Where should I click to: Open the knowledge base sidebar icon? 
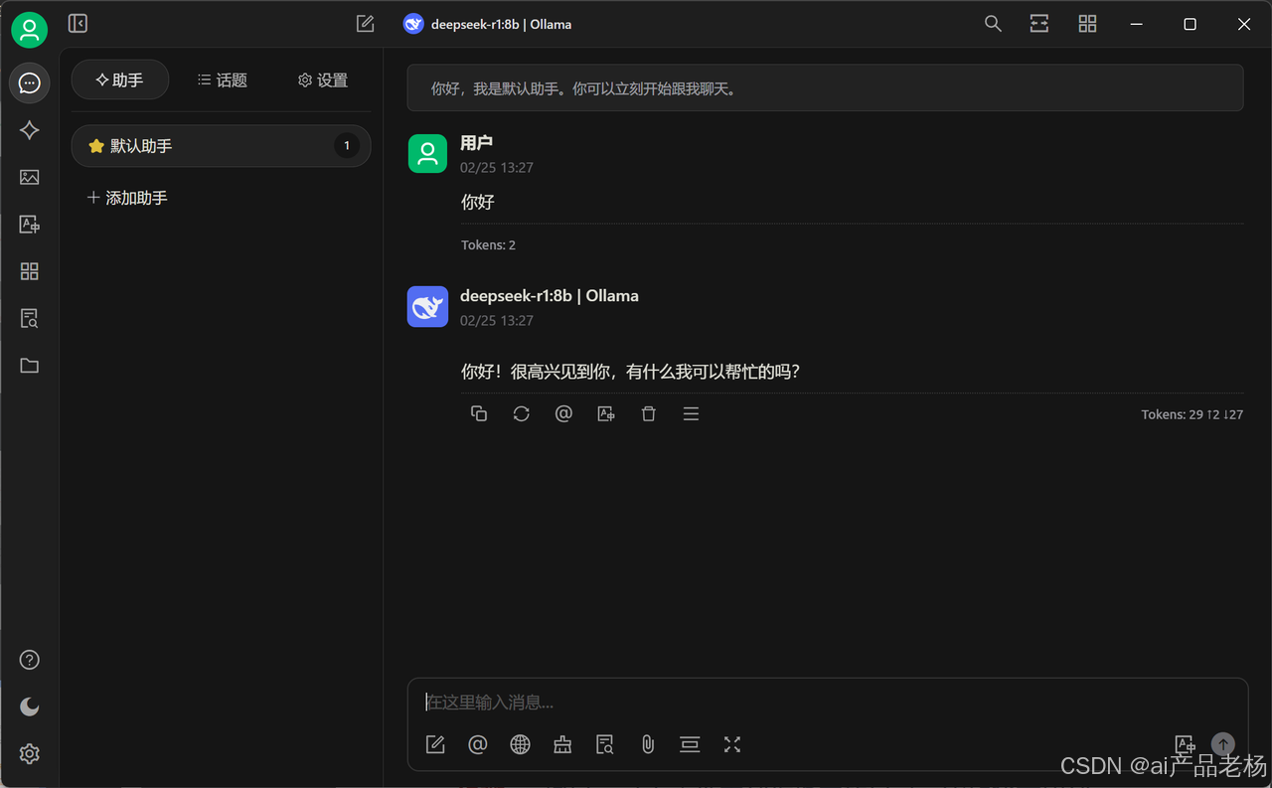(30, 318)
